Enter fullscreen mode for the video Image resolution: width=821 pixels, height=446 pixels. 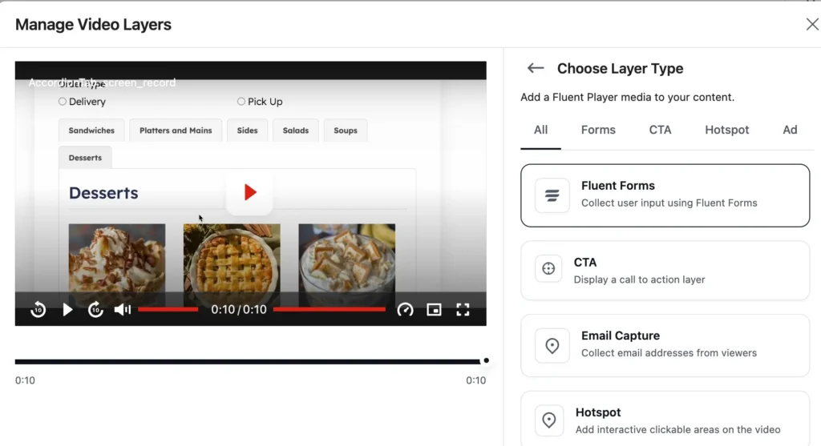[463, 310]
